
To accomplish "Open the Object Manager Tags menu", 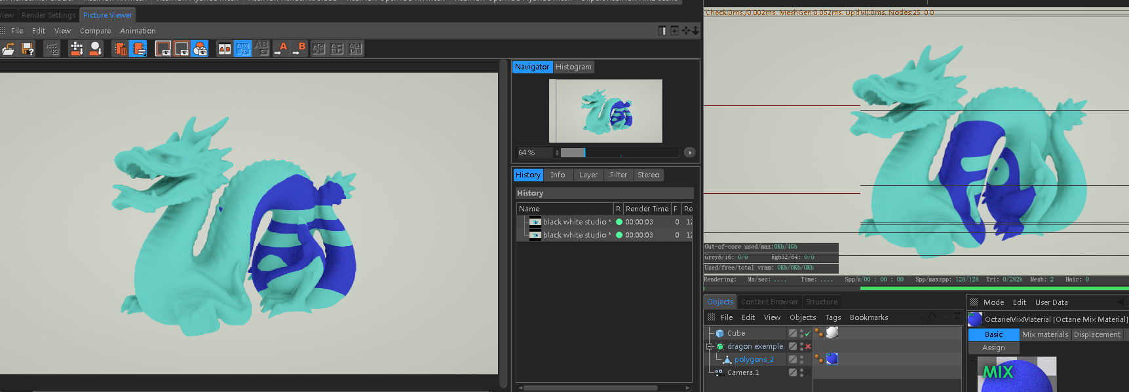I will pos(833,317).
